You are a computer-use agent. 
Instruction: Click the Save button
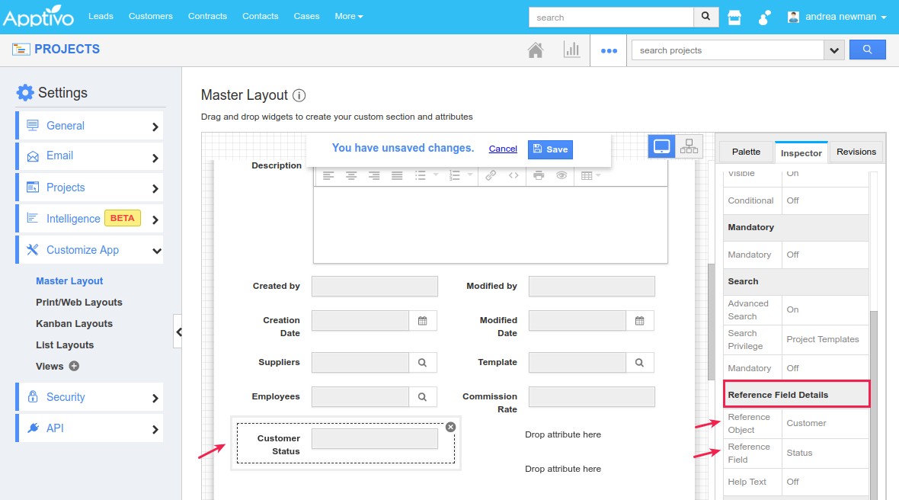(550, 149)
